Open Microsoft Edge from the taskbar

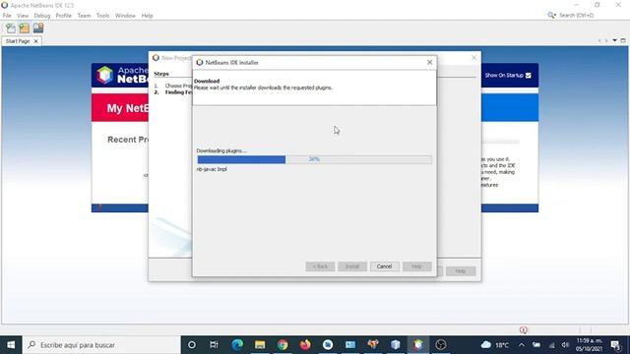(x=237, y=345)
